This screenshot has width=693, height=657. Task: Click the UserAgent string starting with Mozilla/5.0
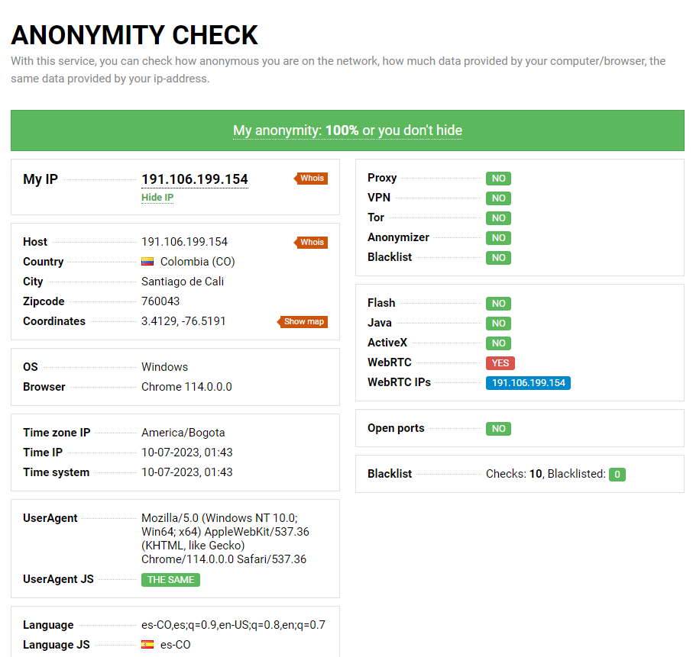(225, 539)
